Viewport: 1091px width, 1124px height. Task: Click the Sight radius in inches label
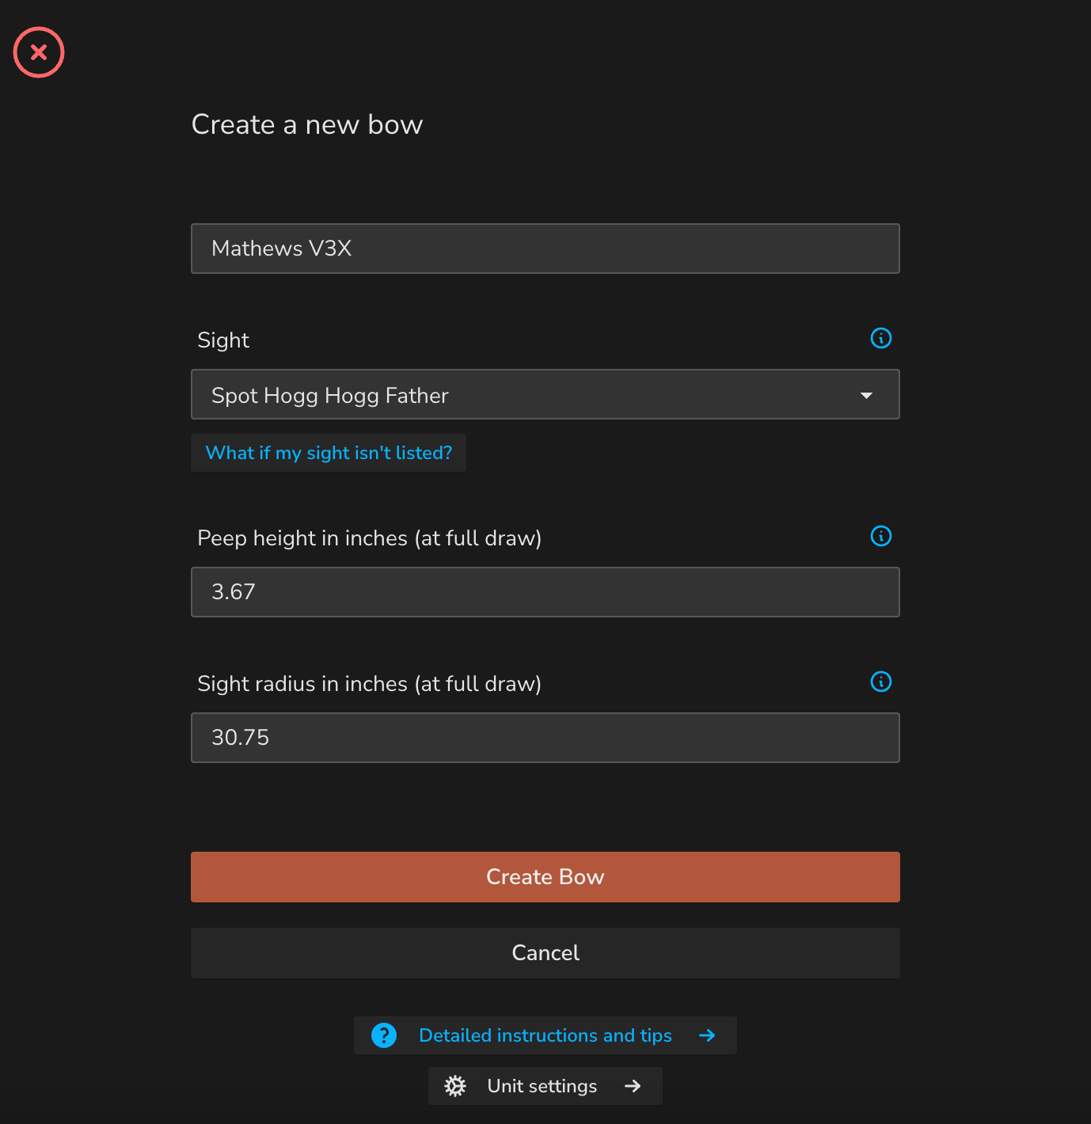pos(370,684)
